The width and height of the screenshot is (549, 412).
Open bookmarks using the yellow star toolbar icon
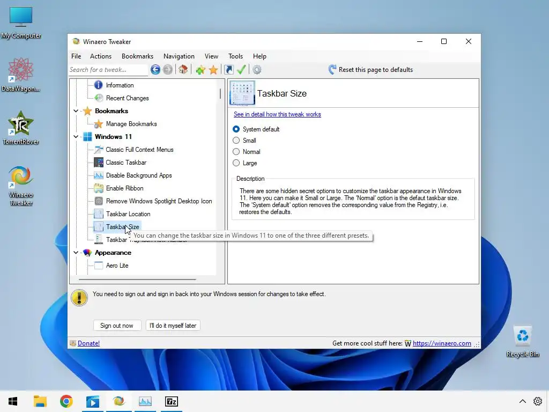click(213, 69)
